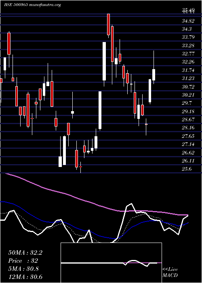Click the MACD inset chart panel

(111, 263)
